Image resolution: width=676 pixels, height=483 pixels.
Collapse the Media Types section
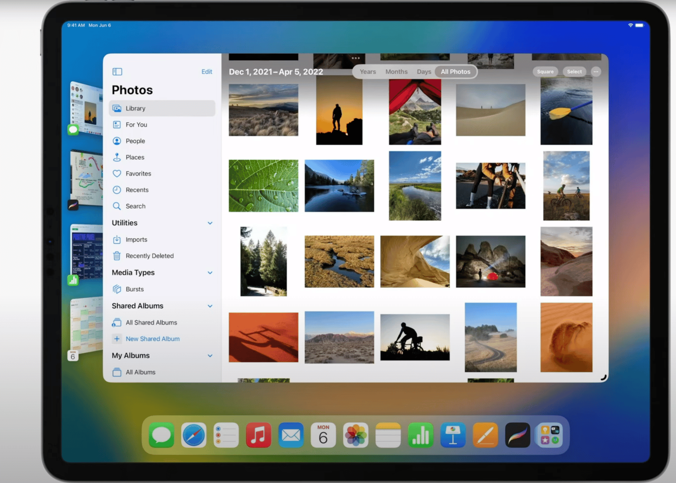click(210, 272)
